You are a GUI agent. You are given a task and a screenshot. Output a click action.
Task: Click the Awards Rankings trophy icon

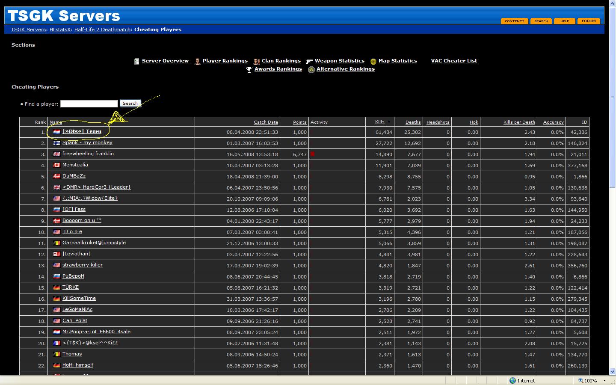[249, 69]
